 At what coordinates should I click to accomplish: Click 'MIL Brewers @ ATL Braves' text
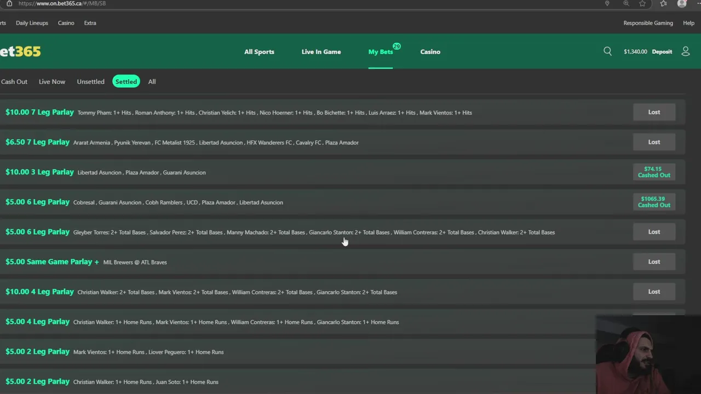[x=135, y=262]
